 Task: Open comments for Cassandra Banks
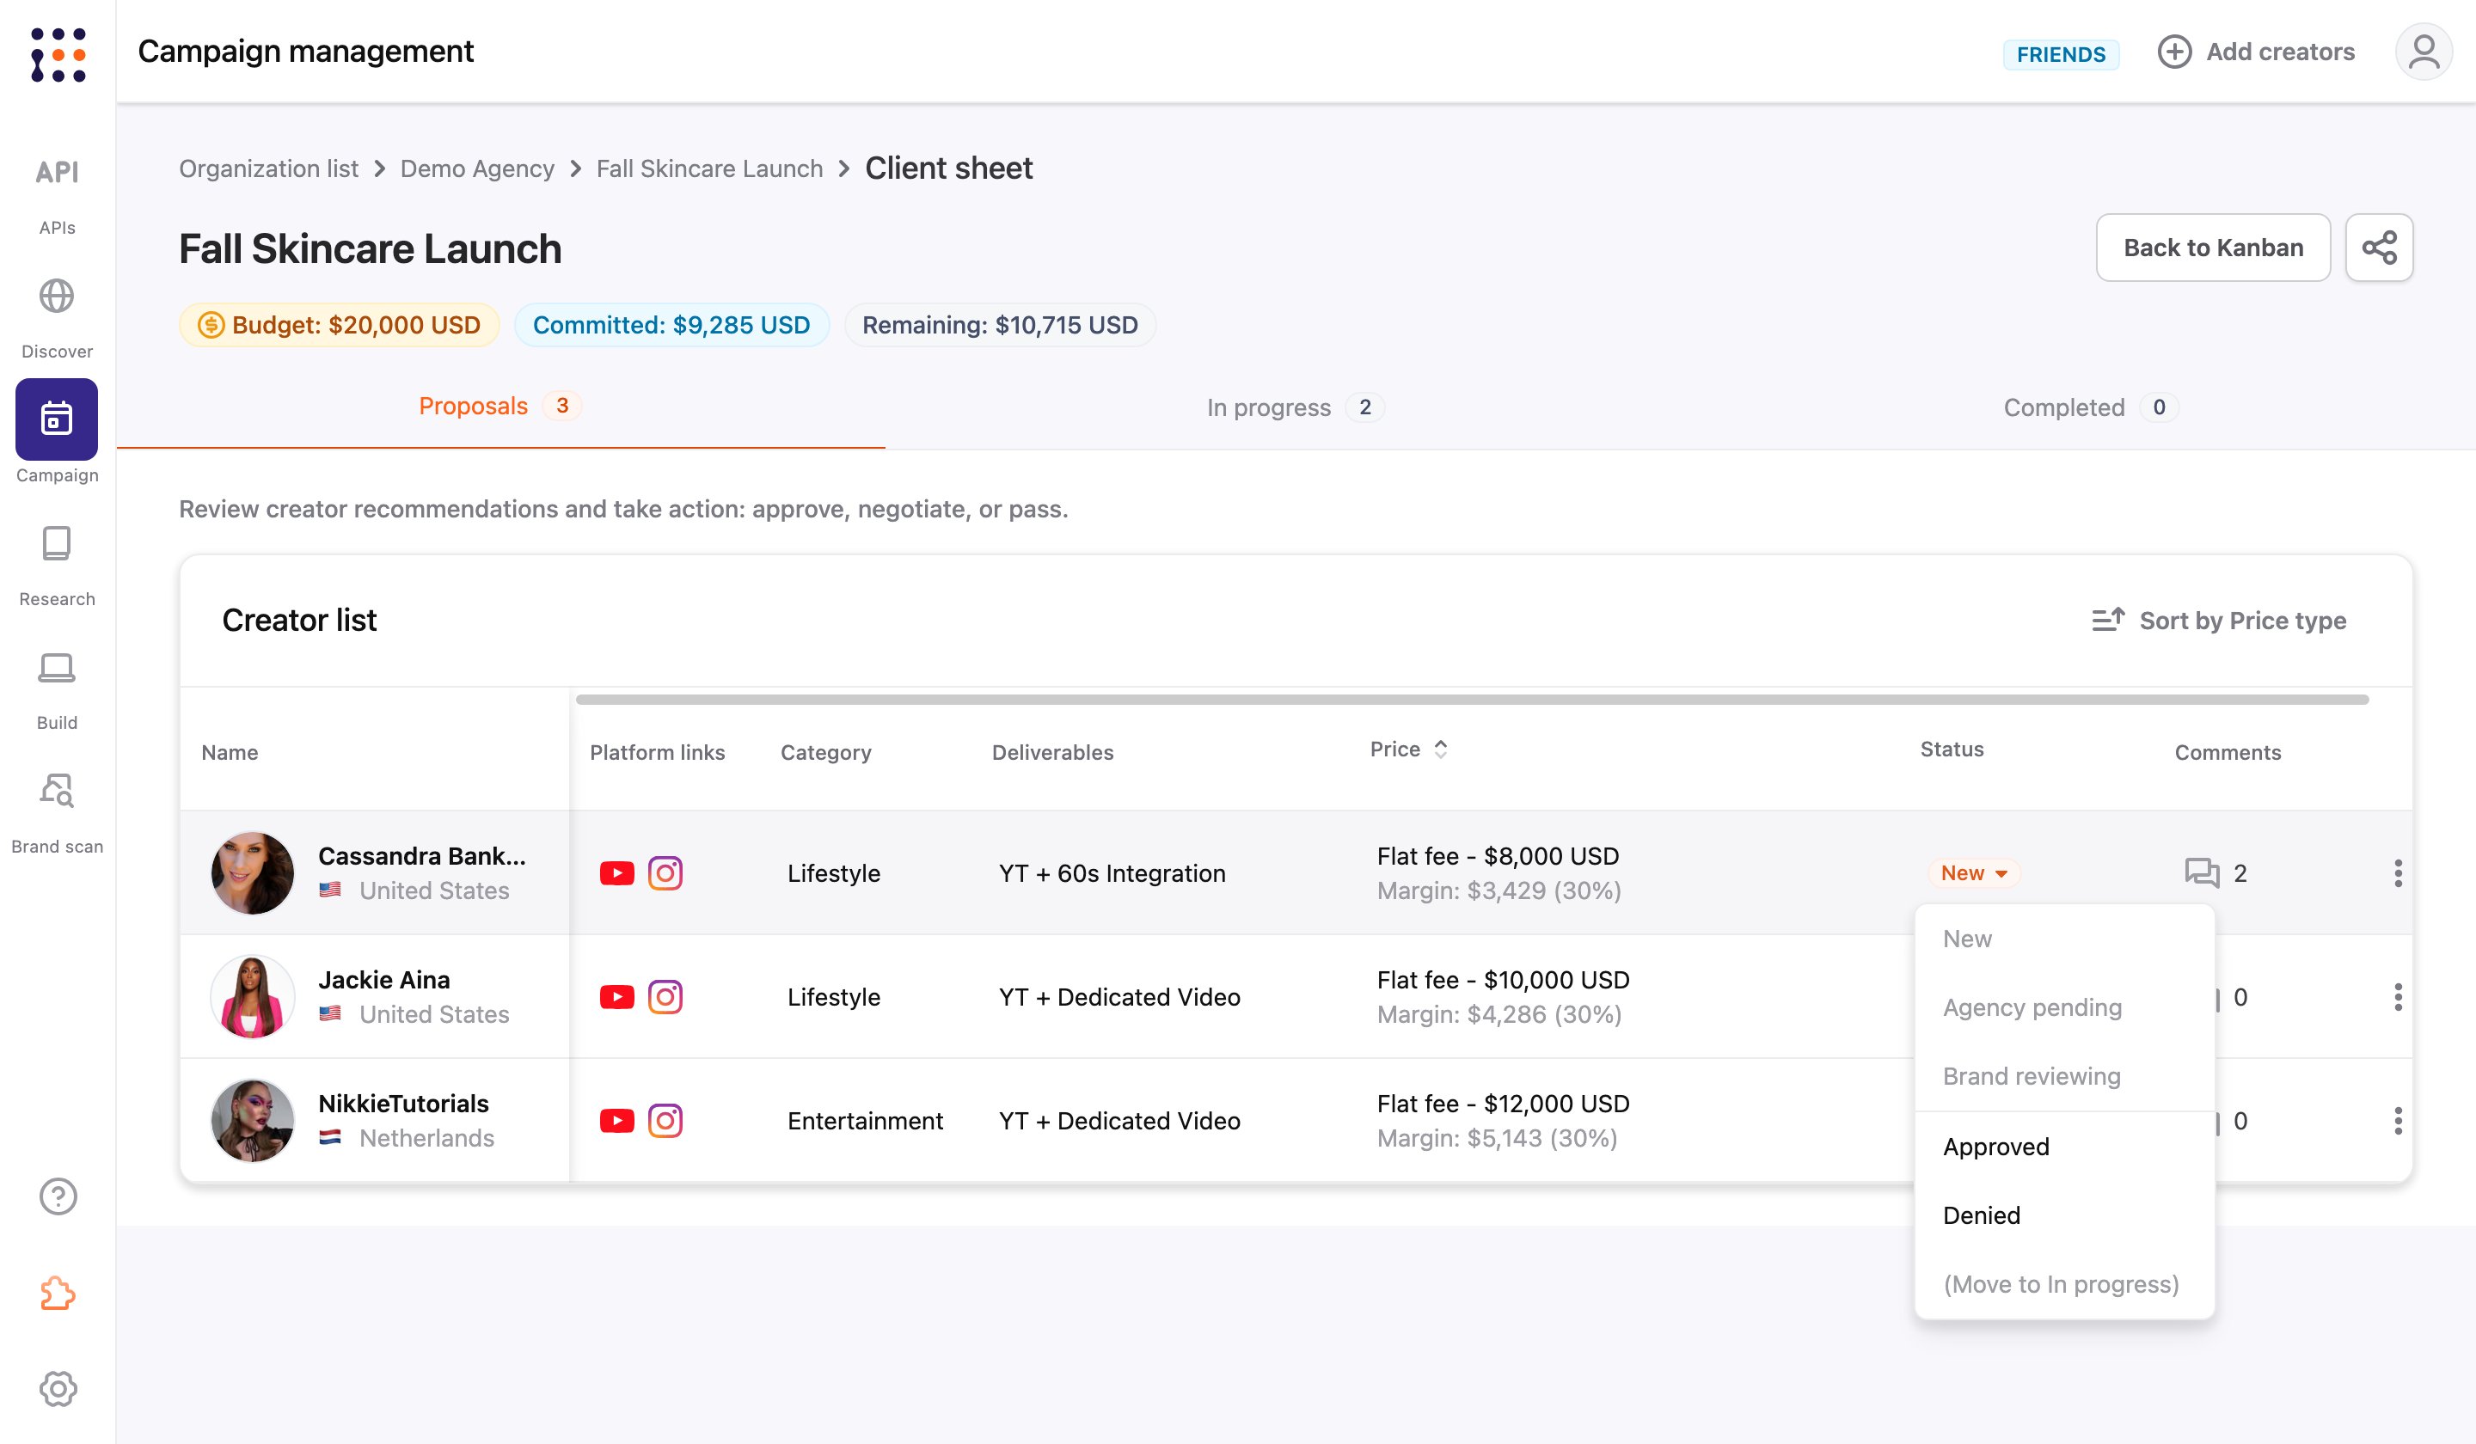pyautogui.click(x=2215, y=873)
